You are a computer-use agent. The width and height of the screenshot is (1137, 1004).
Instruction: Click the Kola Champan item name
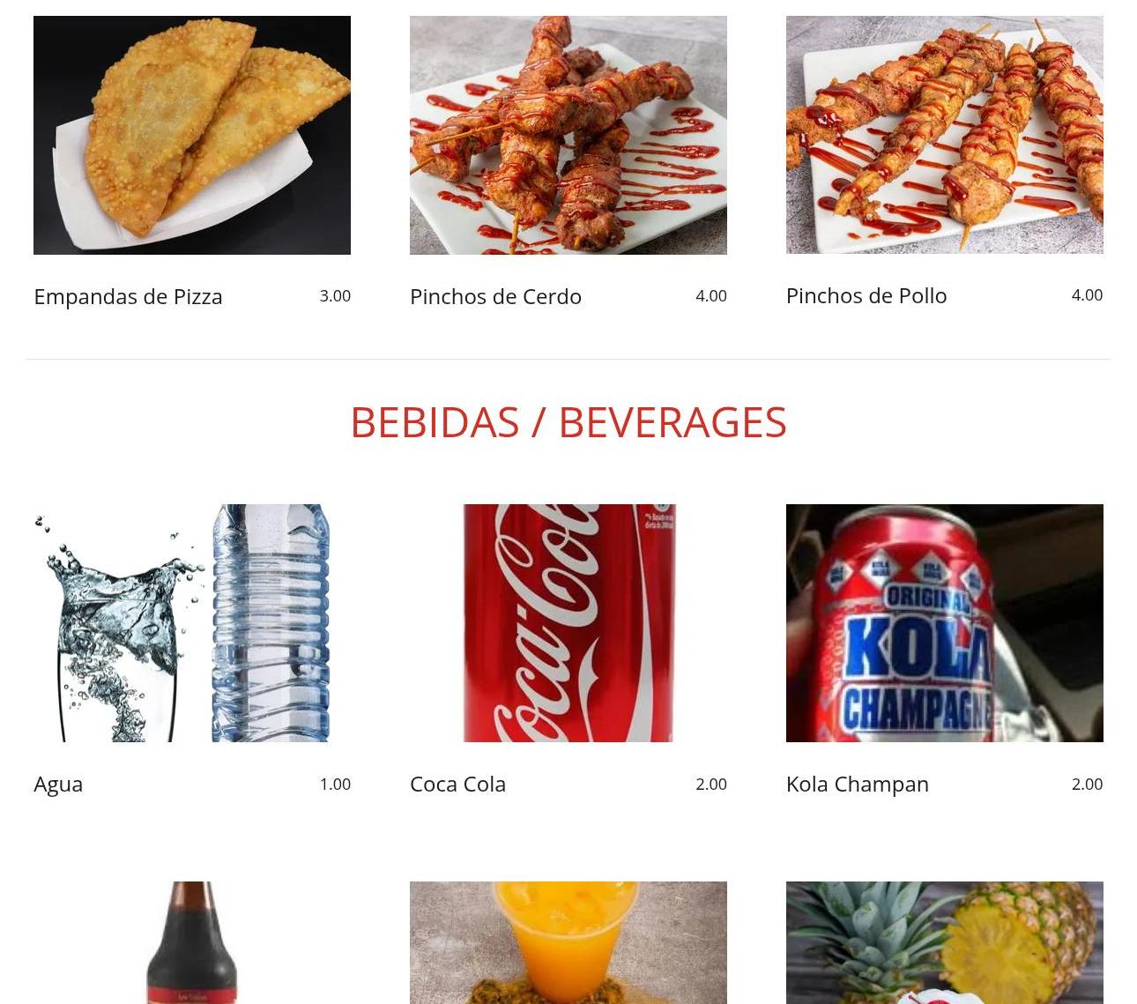click(x=858, y=785)
